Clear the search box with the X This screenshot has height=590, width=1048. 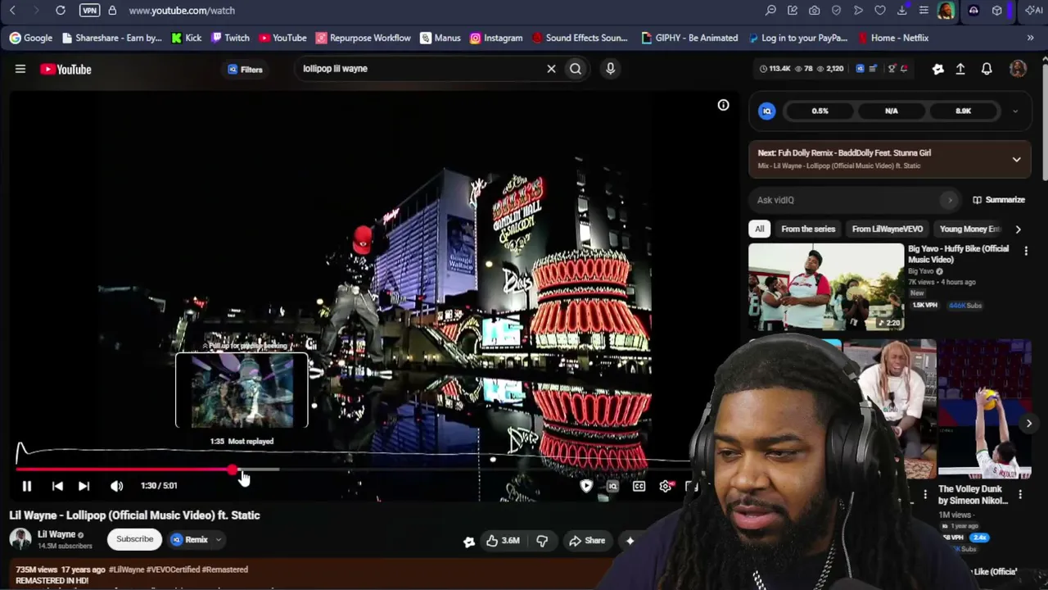coord(551,69)
